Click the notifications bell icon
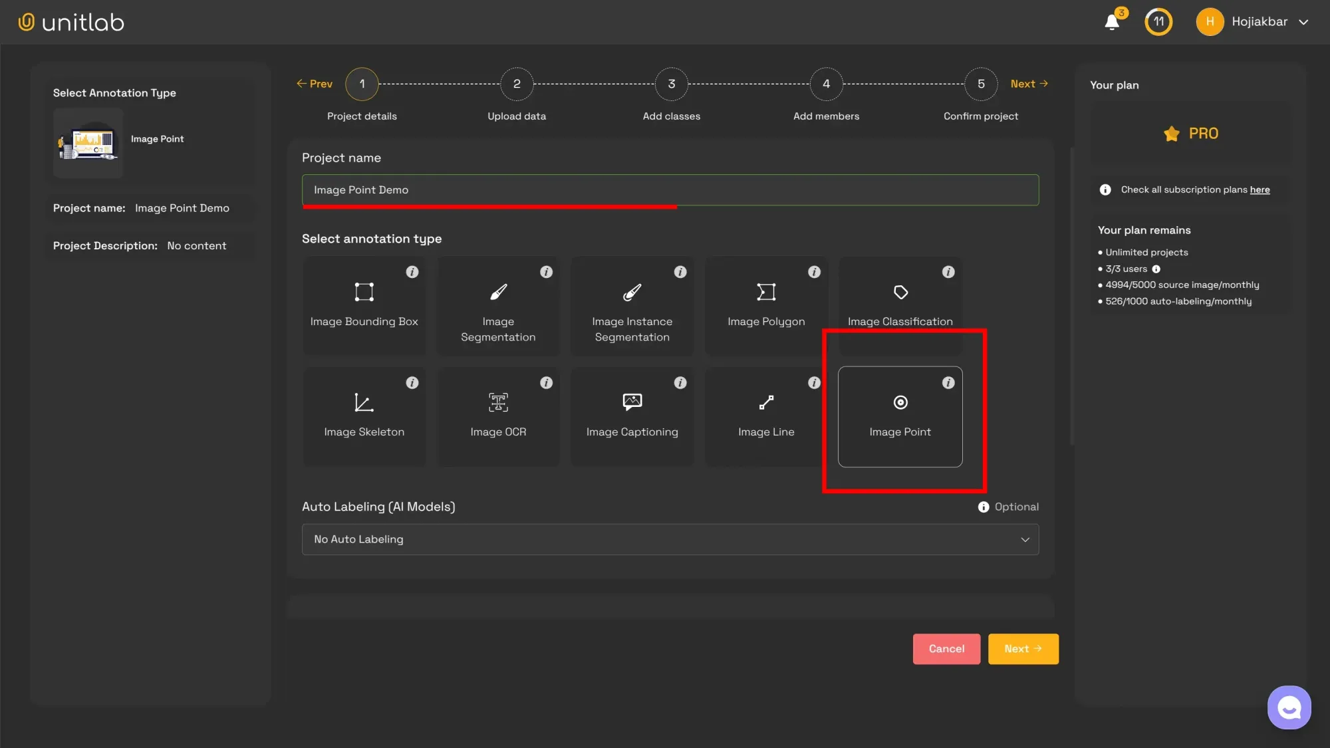 pyautogui.click(x=1112, y=21)
